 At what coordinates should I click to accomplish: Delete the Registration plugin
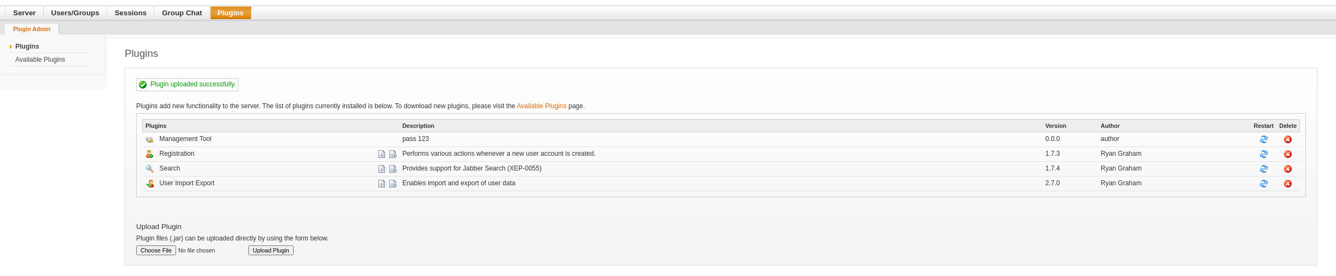click(x=1287, y=154)
